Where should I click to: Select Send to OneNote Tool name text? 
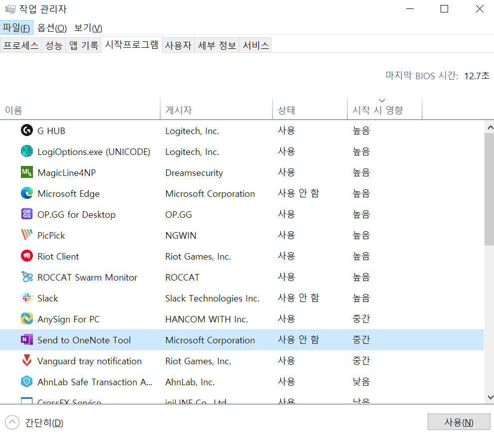coord(84,340)
